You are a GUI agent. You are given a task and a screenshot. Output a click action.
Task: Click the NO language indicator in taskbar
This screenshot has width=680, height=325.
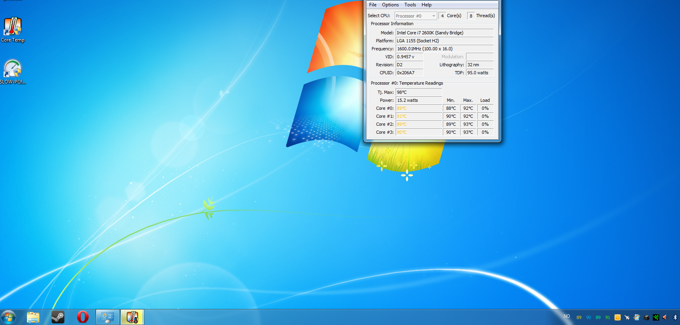coord(567,316)
